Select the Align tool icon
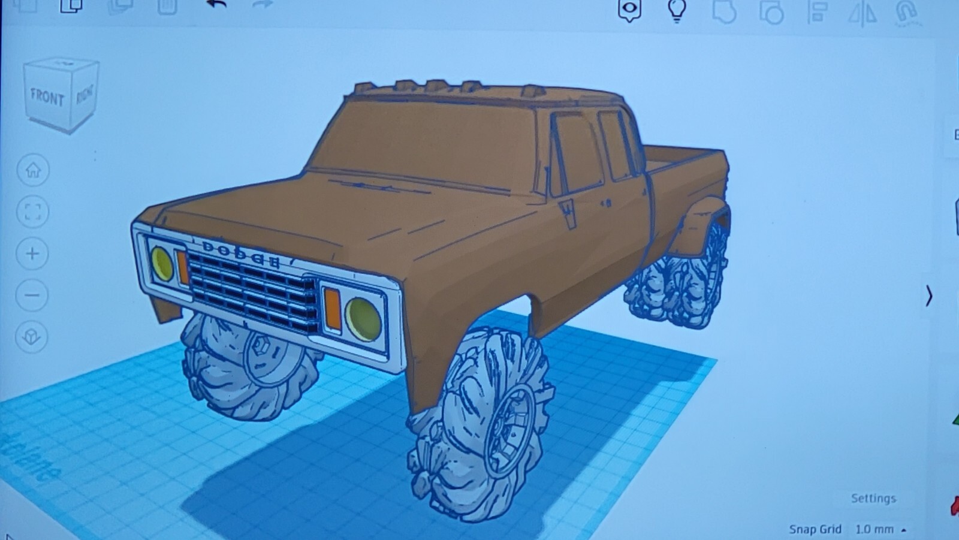959x540 pixels. click(x=818, y=12)
